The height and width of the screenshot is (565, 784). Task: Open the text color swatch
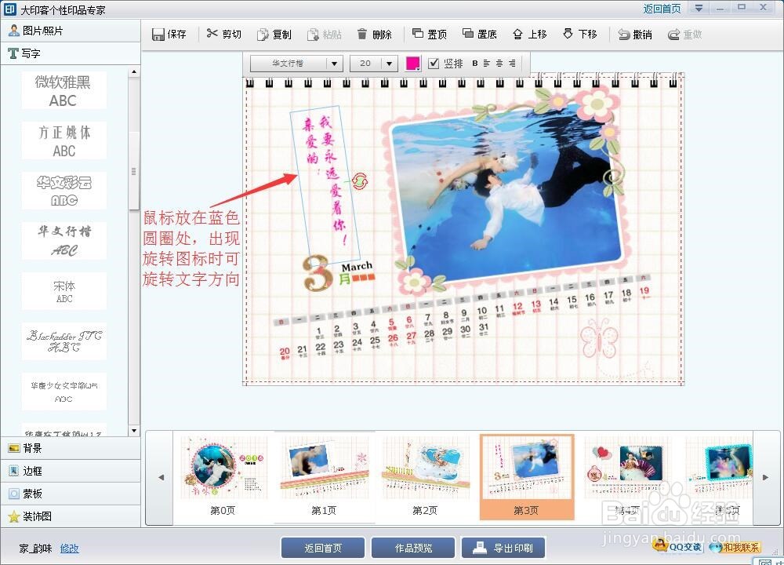[413, 63]
